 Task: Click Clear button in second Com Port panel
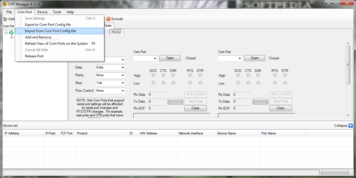tap(280, 108)
